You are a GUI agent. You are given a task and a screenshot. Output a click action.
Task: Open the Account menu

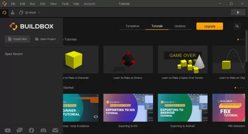click(x=89, y=4)
